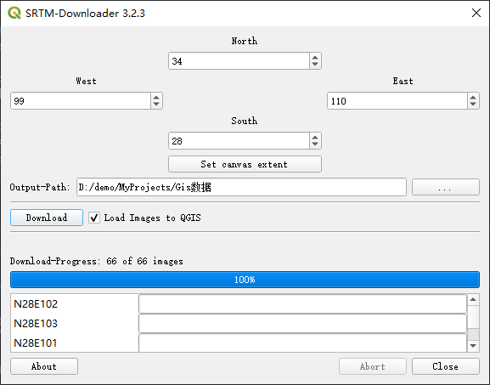Viewport: 490px width, 385px height.
Task: Increase the South value with up arrow
Action: [315, 138]
